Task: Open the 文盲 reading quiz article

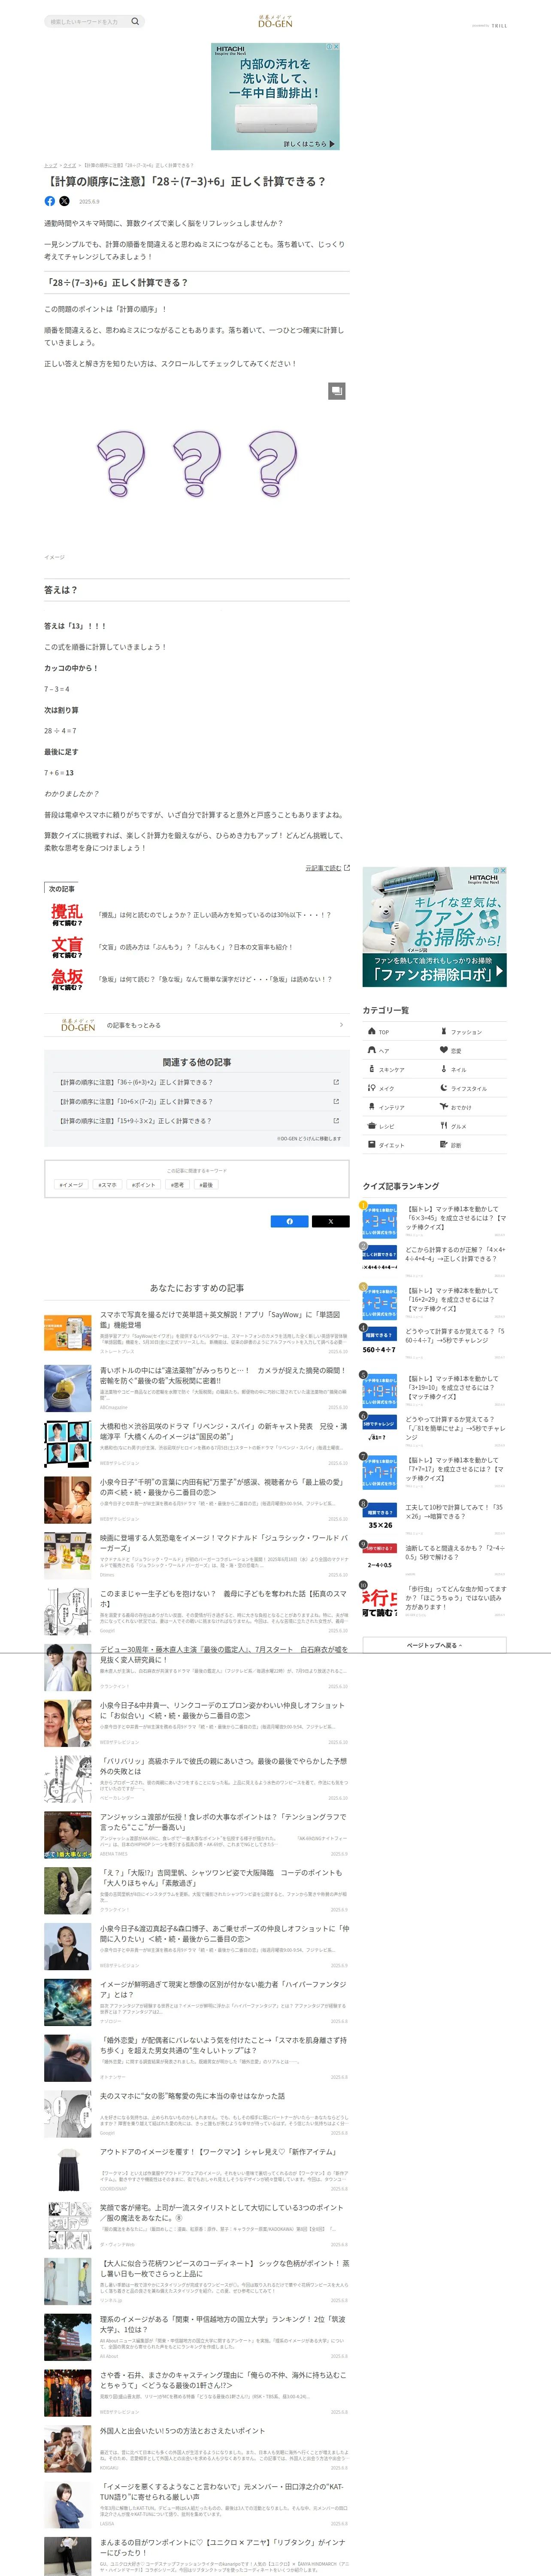Action: [x=197, y=947]
